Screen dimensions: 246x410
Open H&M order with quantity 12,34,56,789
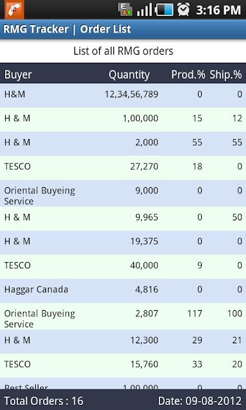(x=123, y=95)
